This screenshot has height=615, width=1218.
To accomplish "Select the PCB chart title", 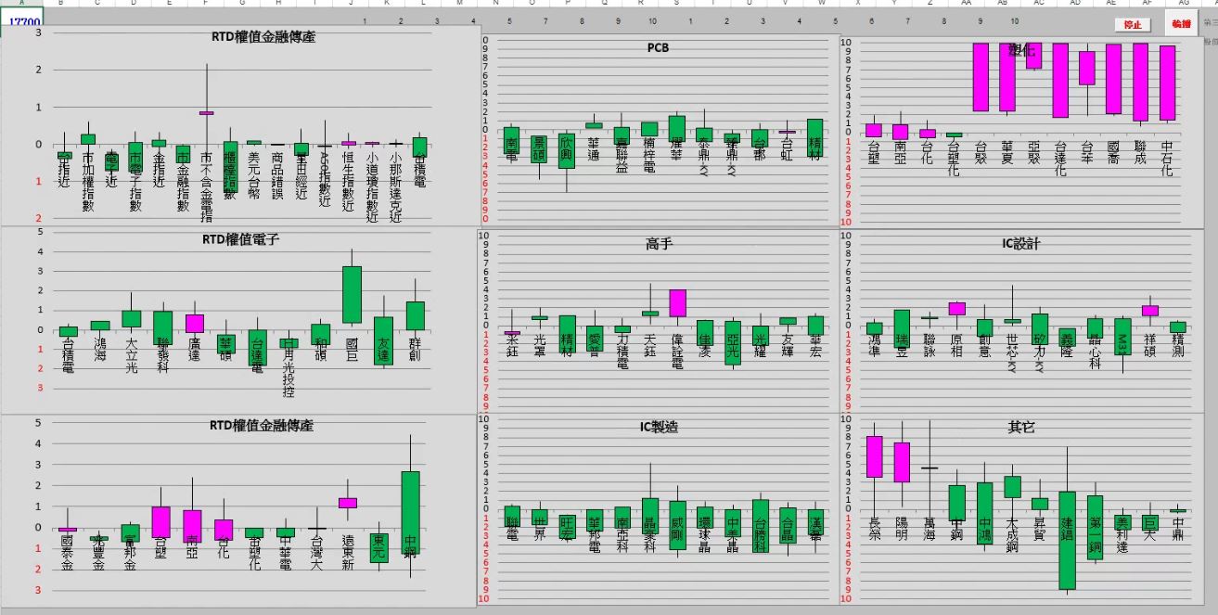I will click(x=658, y=47).
